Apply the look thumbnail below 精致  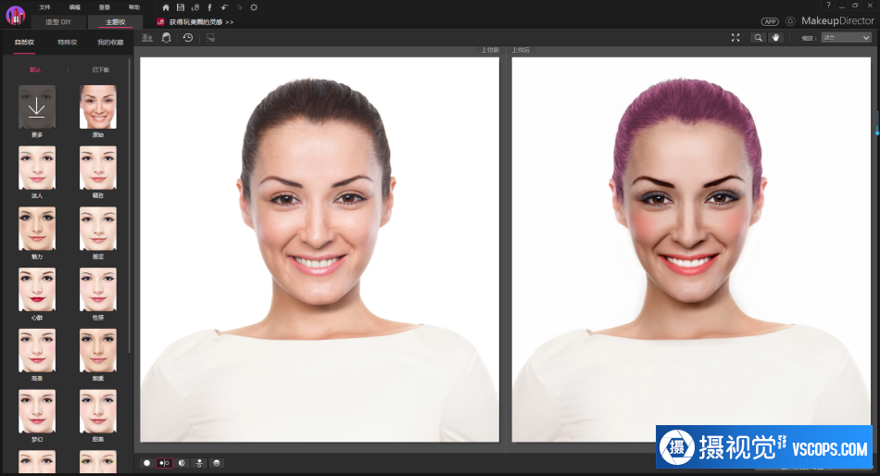point(98,229)
